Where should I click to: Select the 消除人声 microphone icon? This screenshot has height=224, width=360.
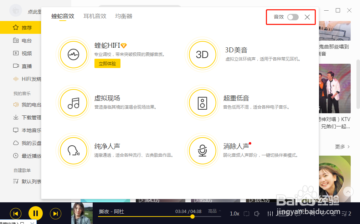tap(202, 151)
